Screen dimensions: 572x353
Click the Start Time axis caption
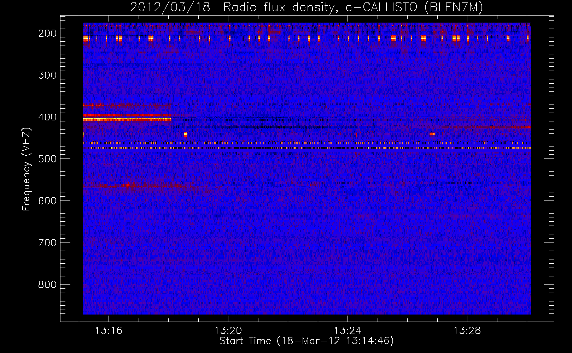point(307,341)
